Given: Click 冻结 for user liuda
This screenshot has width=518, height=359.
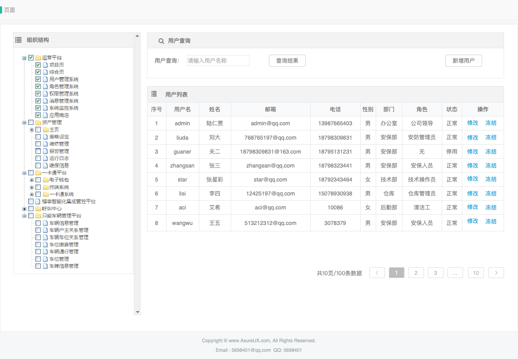Looking at the screenshot, I should pyautogui.click(x=491, y=137).
